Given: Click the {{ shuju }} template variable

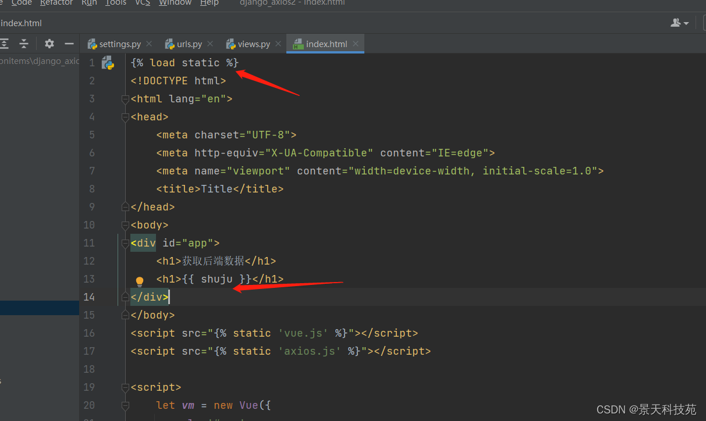Looking at the screenshot, I should 217,279.
